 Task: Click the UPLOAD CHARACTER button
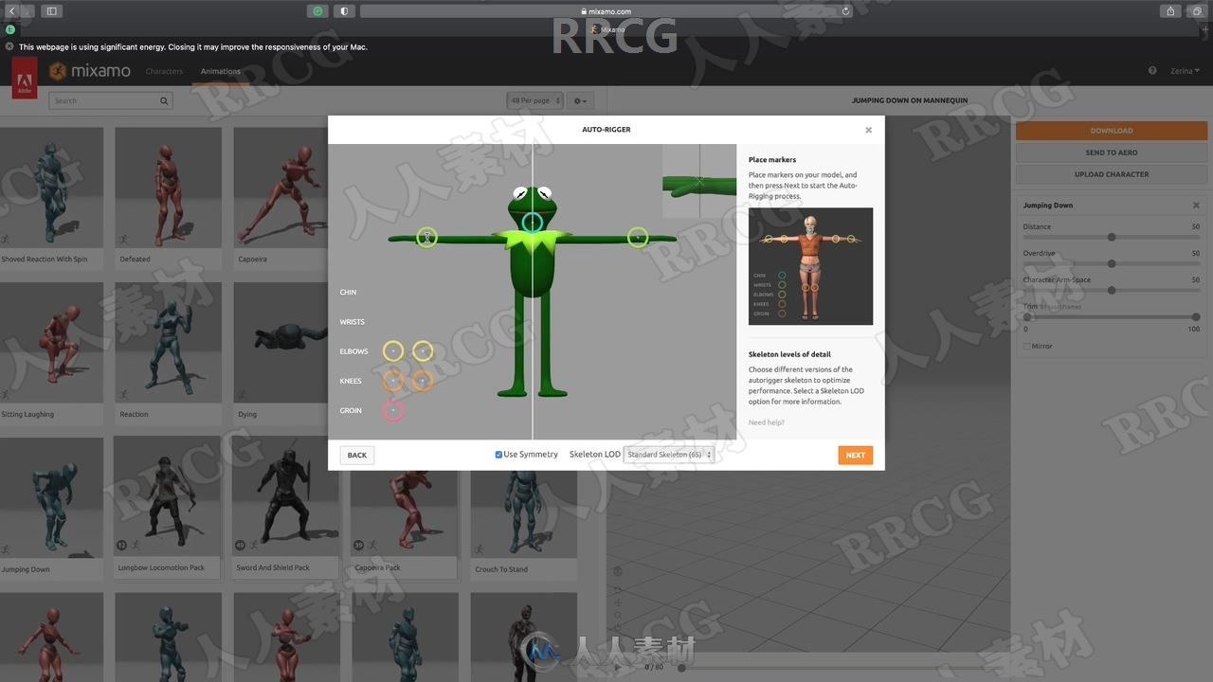click(1111, 174)
